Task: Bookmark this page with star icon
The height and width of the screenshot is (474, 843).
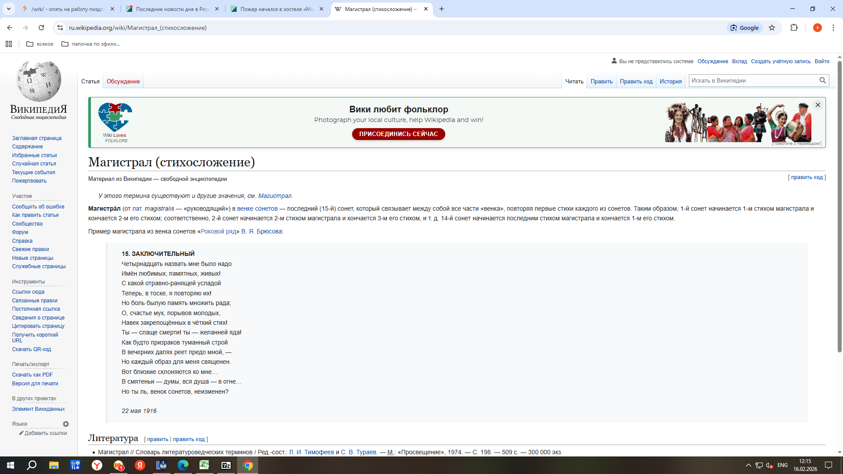Action: click(x=772, y=28)
